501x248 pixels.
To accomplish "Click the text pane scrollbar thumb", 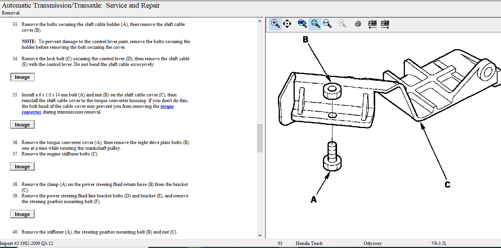I will (260, 138).
